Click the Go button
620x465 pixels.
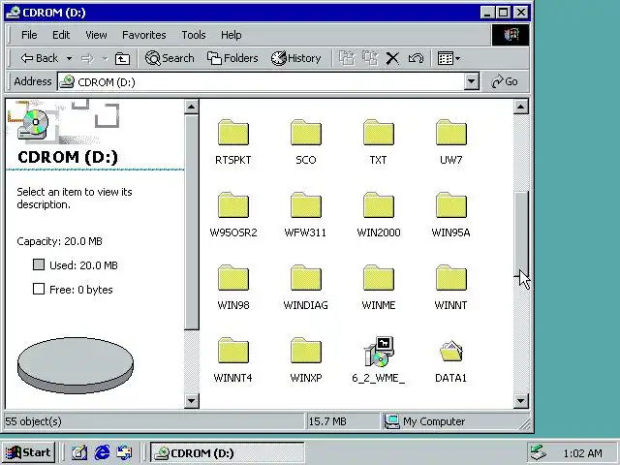(x=505, y=81)
